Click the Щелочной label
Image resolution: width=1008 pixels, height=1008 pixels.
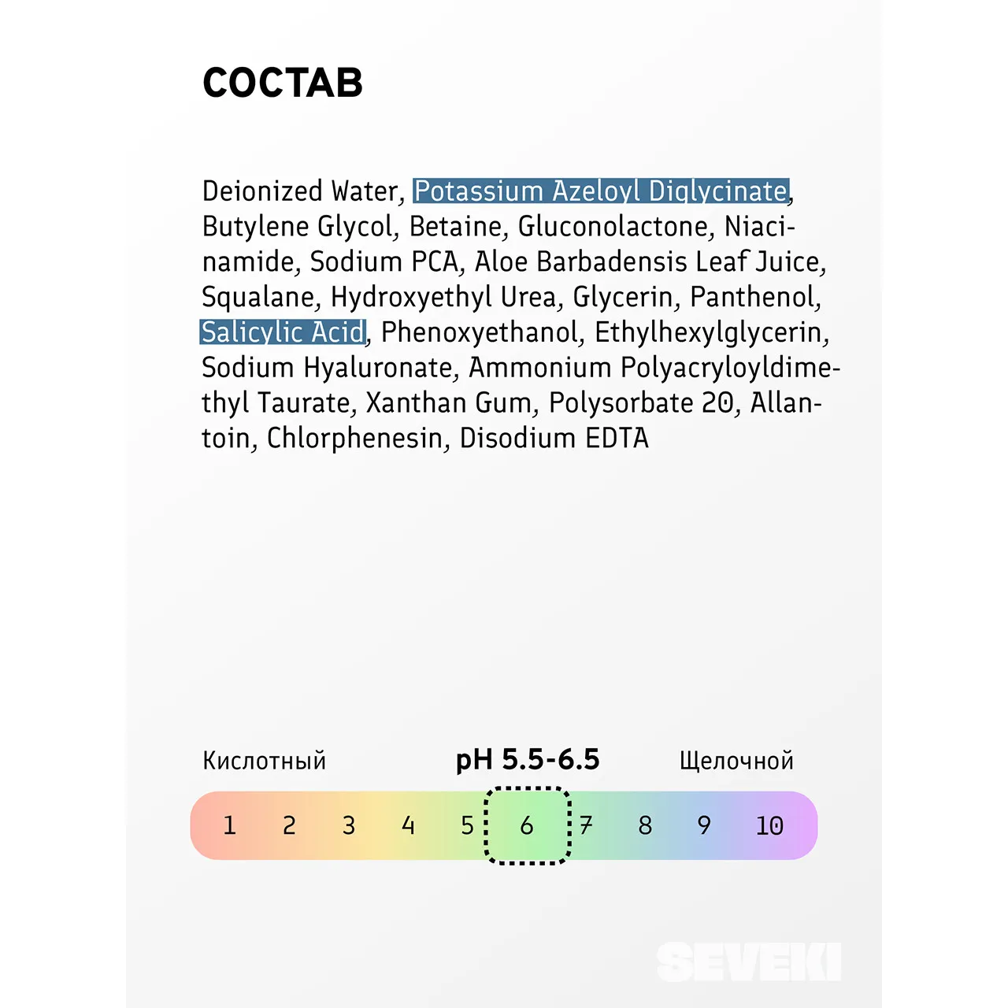click(x=736, y=761)
